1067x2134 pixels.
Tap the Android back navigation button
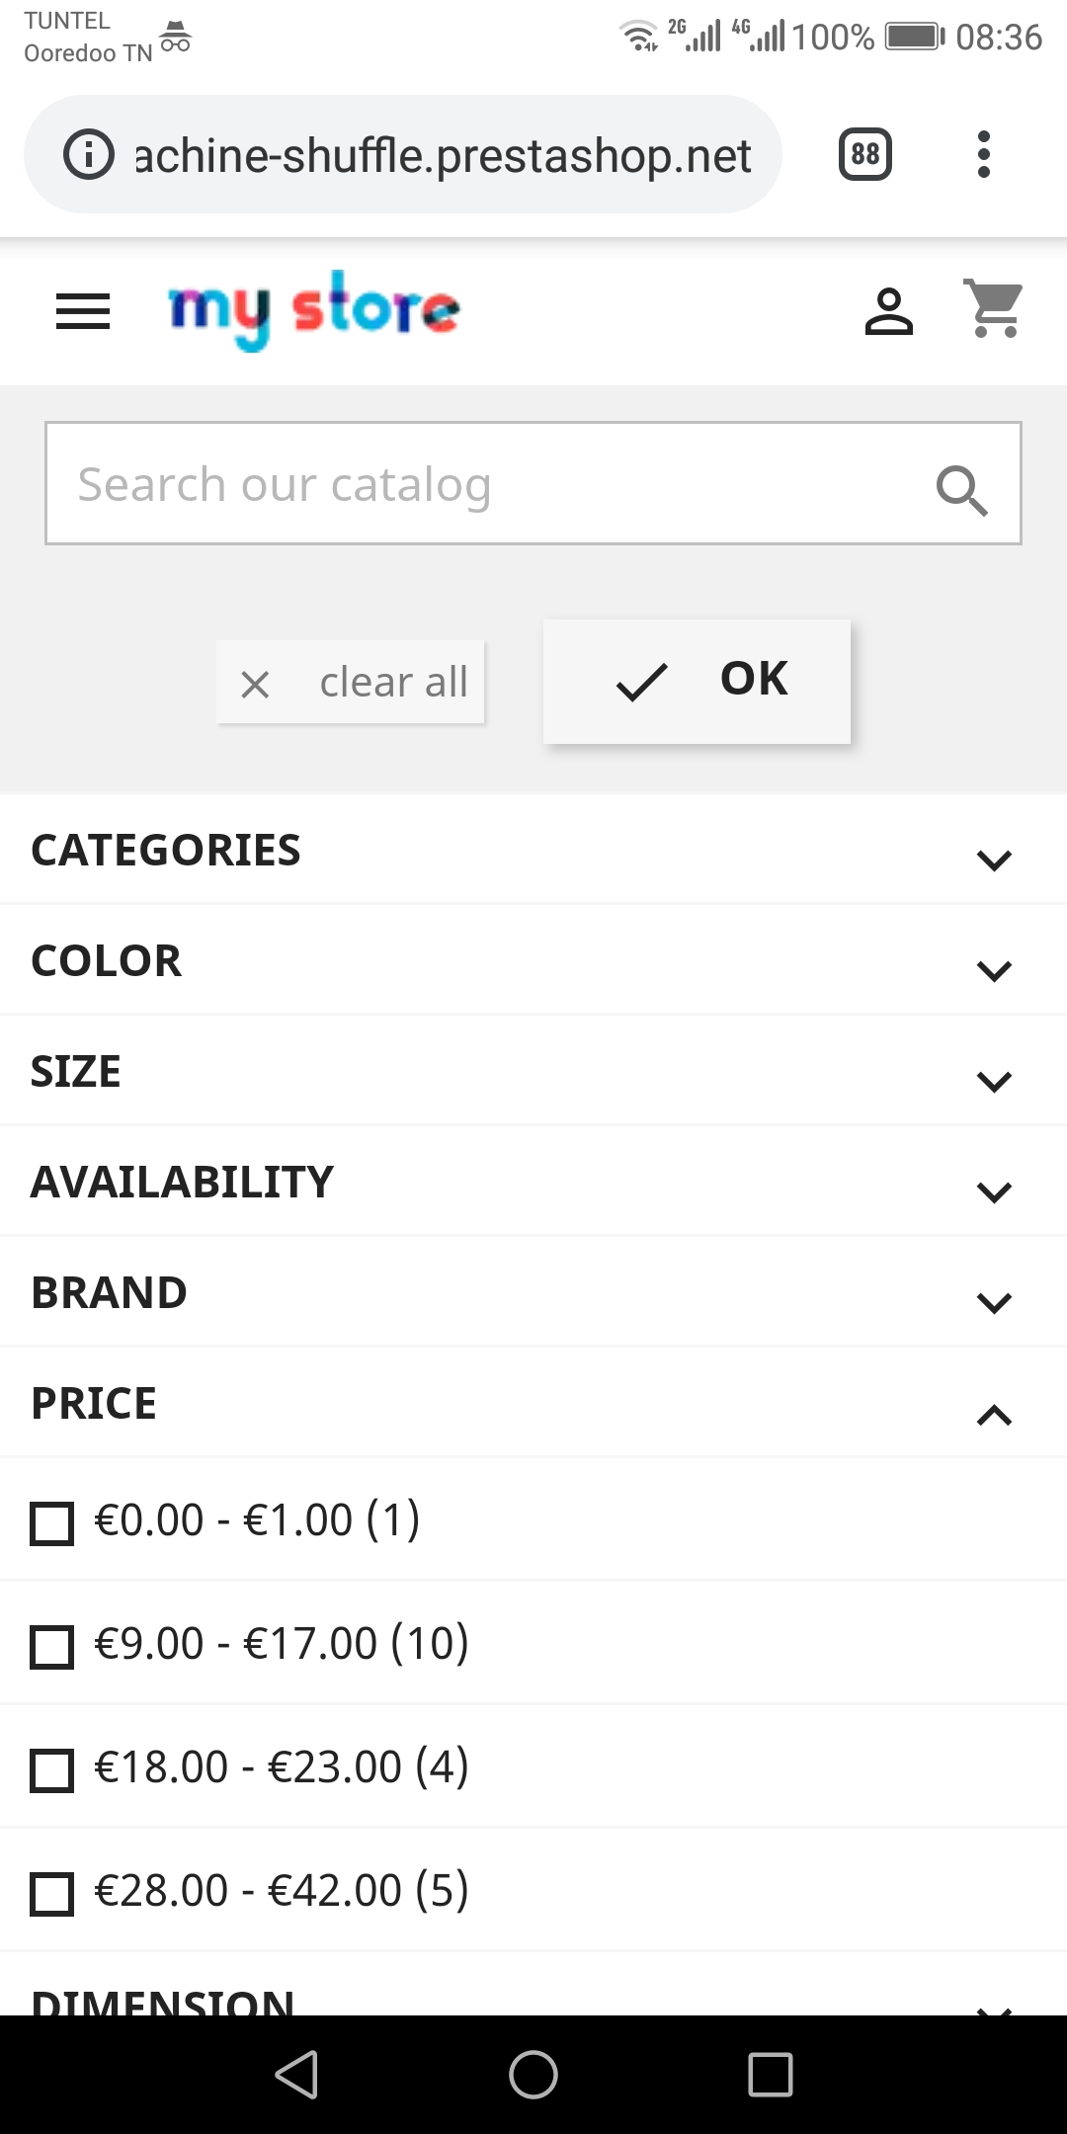point(296,2074)
